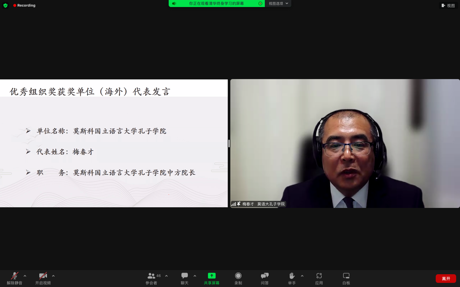
Task: Expand audio options arrow beside 解除静音
Action: (x=25, y=276)
